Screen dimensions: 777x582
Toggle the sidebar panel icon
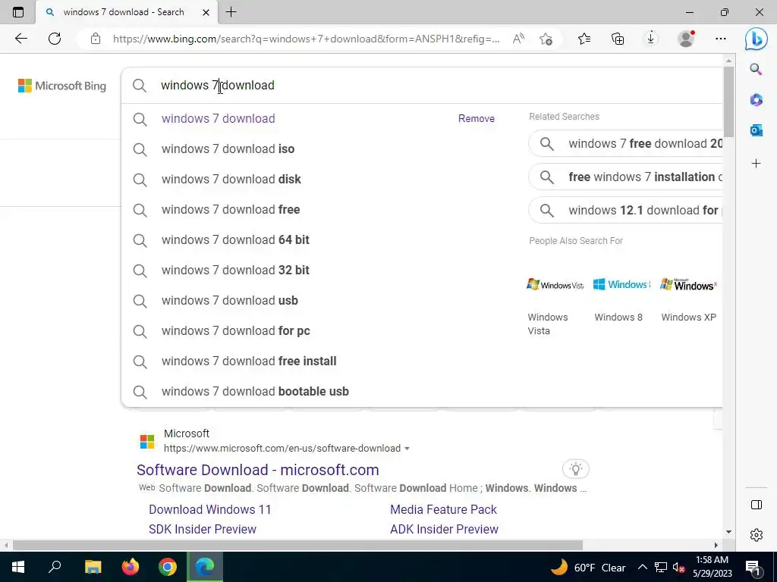click(757, 505)
